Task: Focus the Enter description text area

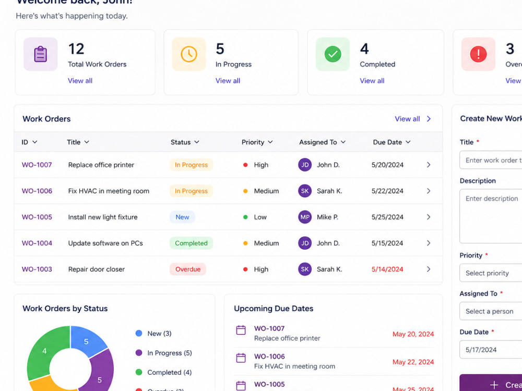Action: pyautogui.click(x=491, y=216)
